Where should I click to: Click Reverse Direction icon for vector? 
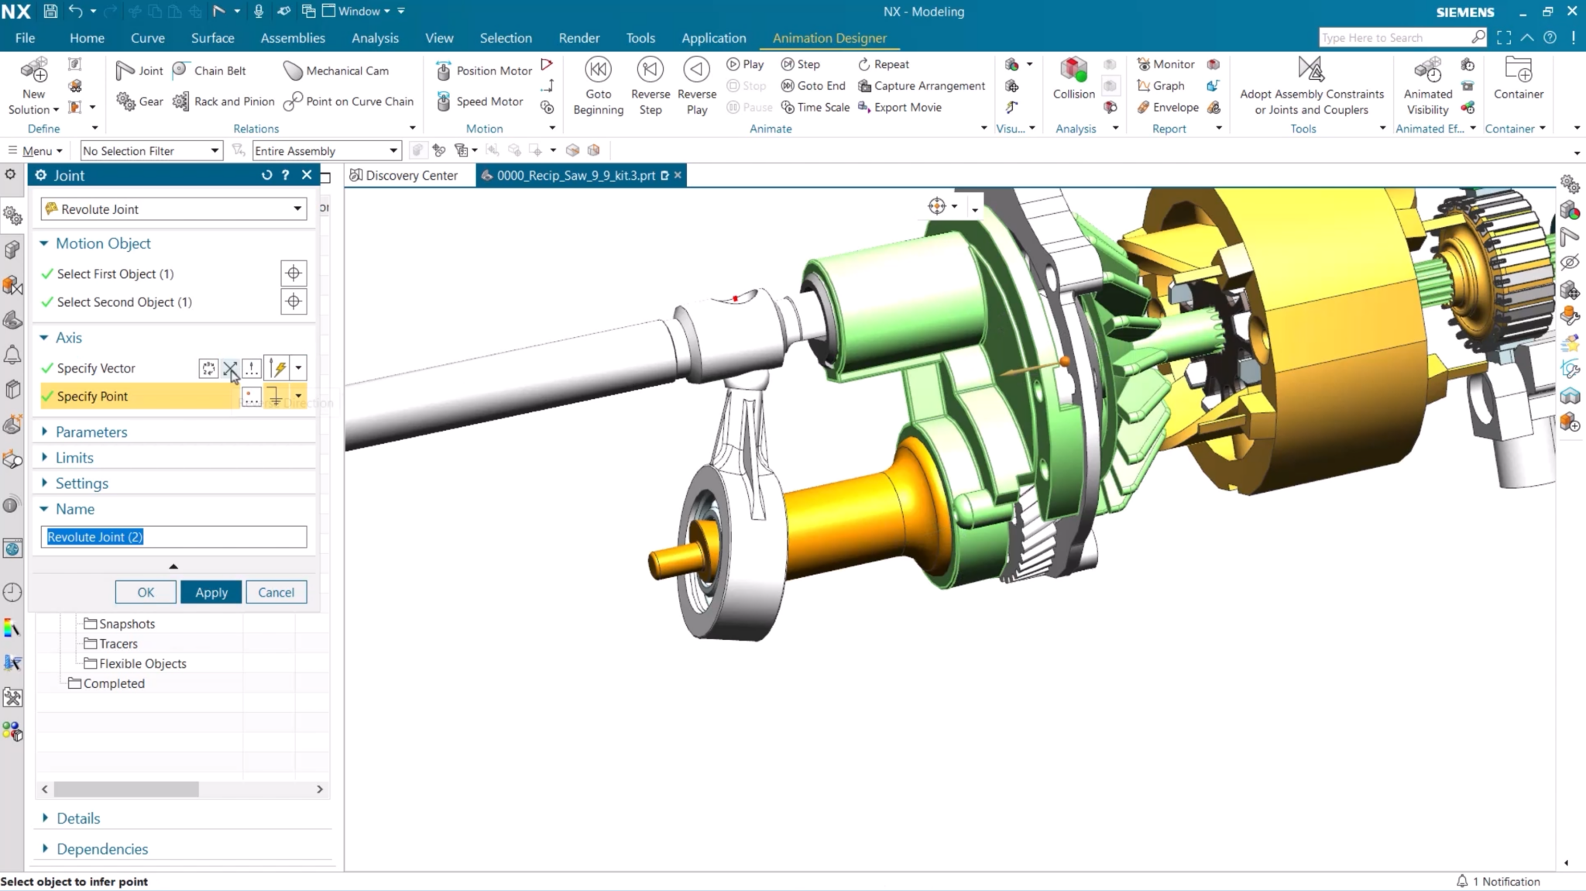pos(230,368)
